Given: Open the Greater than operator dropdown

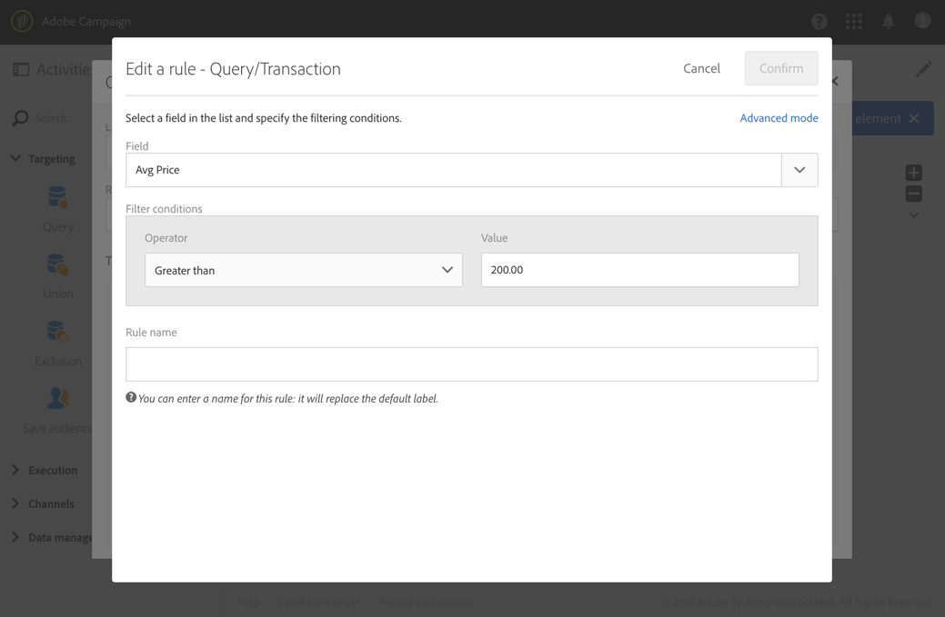Looking at the screenshot, I should point(303,270).
